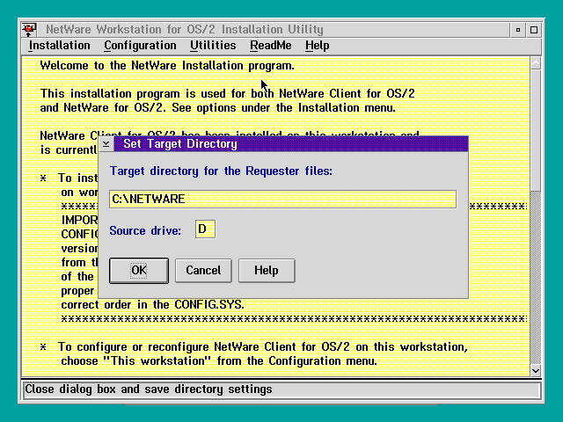This screenshot has height=422, width=563.
Task: Open the dialog system menu icon
Action: pyautogui.click(x=106, y=144)
